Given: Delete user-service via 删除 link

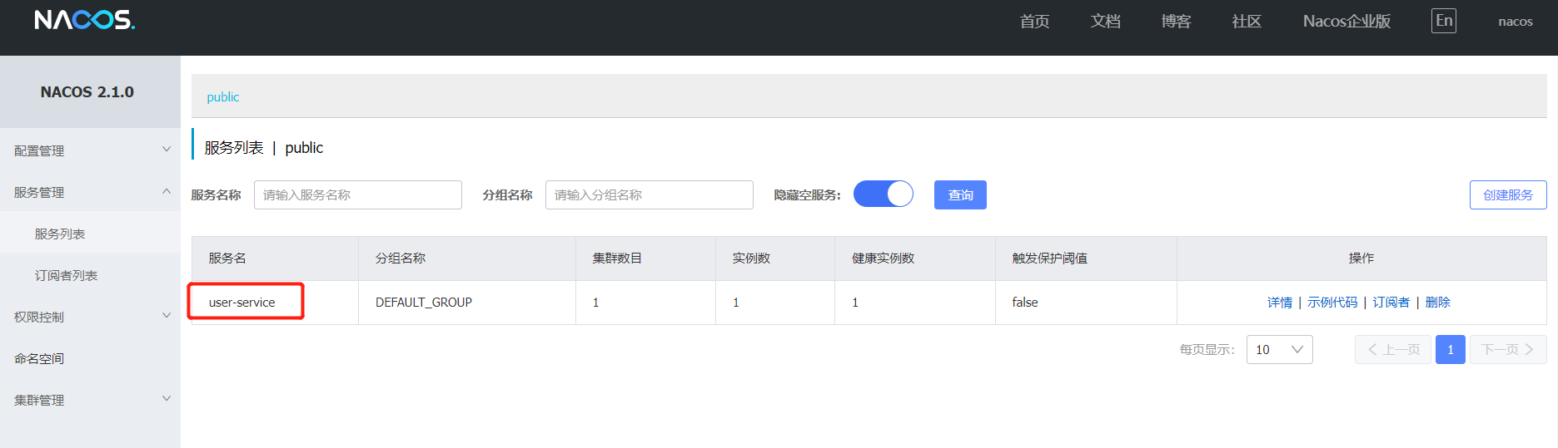Looking at the screenshot, I should click(x=1437, y=303).
